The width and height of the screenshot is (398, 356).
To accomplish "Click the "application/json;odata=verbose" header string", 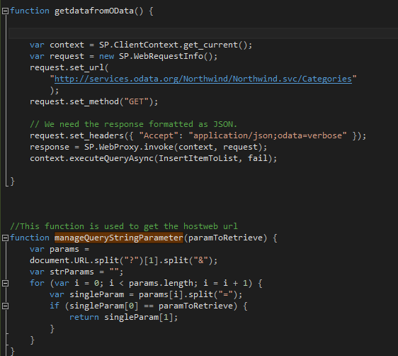I will [268, 135].
